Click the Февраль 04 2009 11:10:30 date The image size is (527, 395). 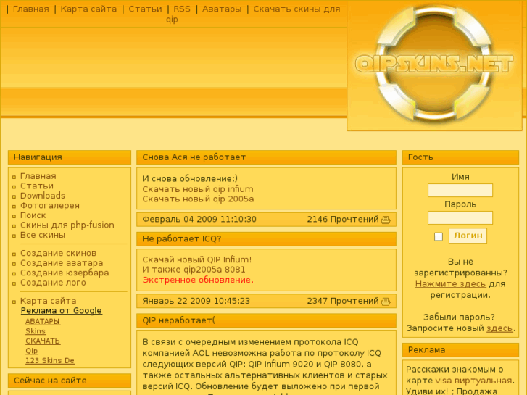point(199,220)
